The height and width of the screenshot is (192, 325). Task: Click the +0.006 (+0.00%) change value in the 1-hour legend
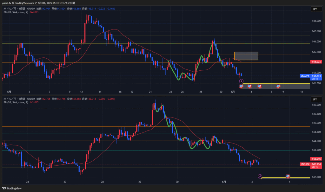pyautogui.click(x=106, y=99)
